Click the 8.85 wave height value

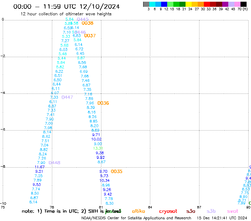[x=94, y=121]
